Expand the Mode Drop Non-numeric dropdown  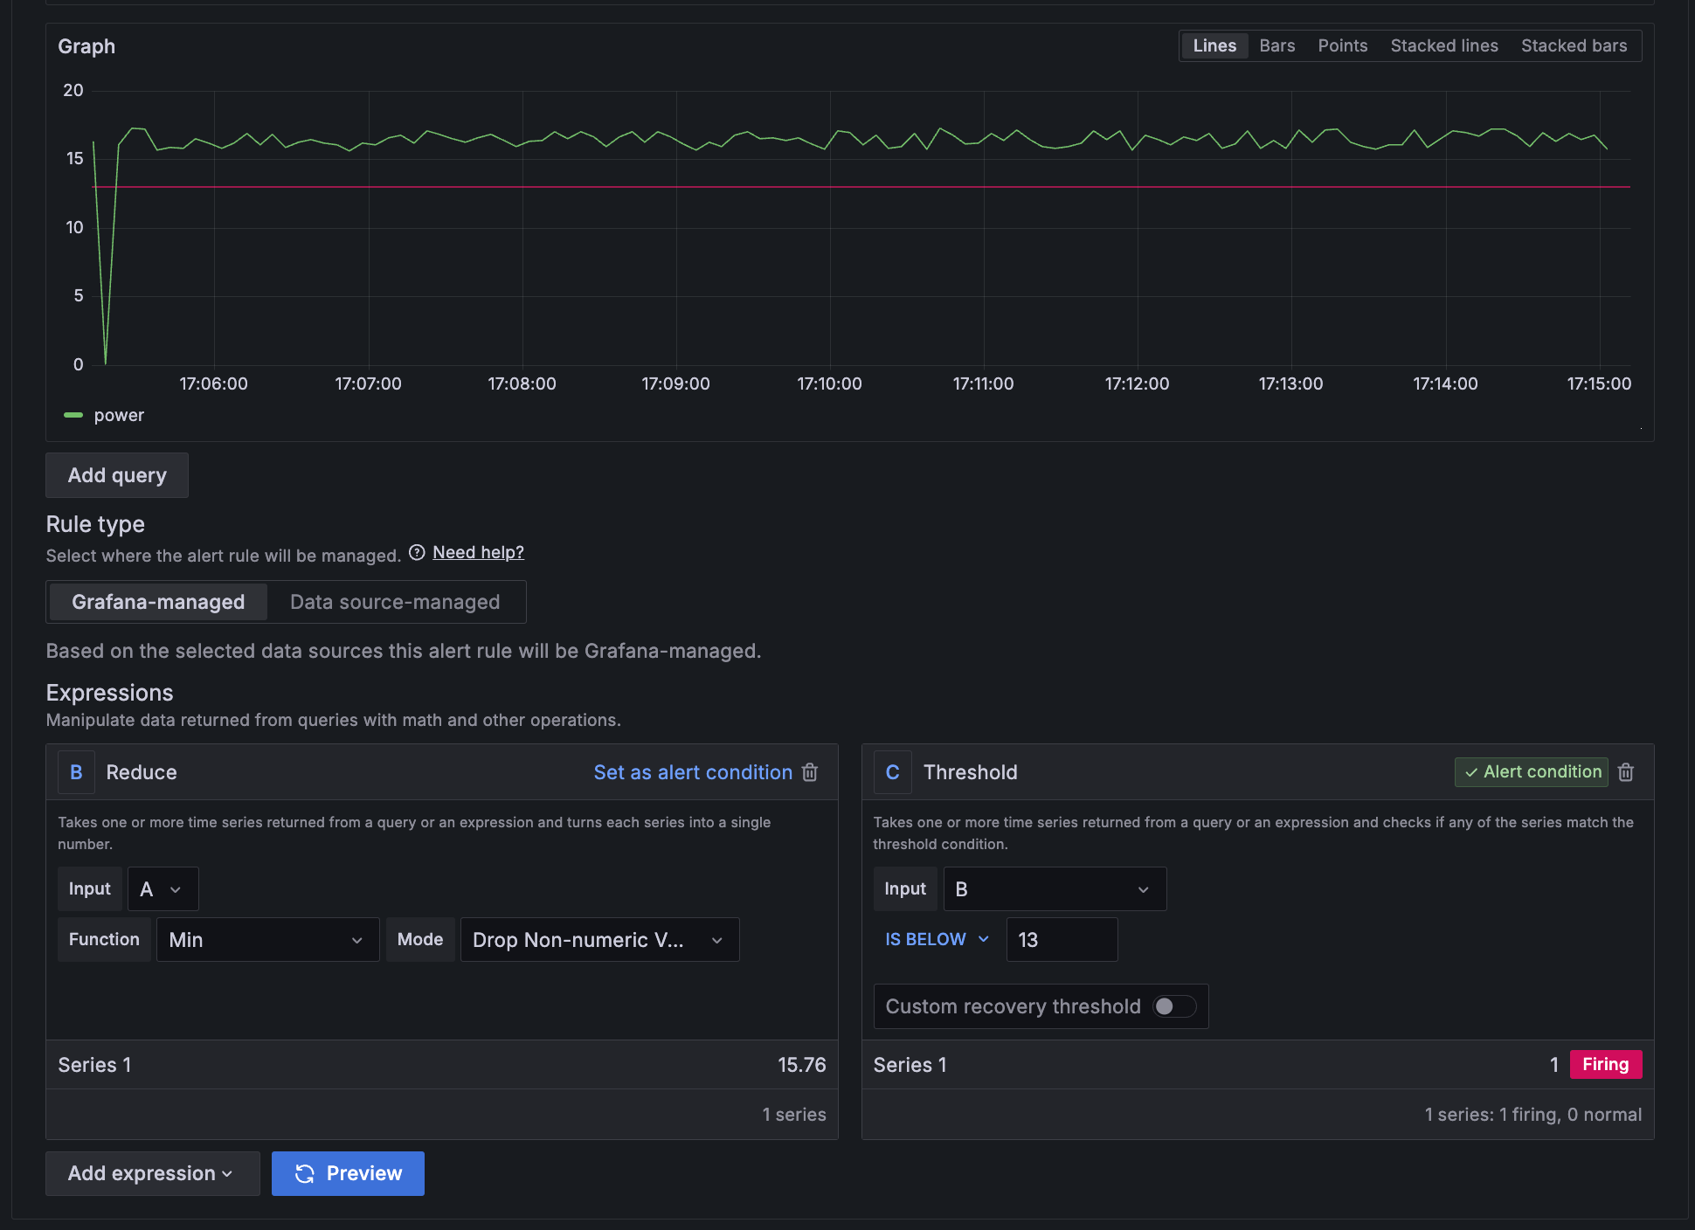tap(599, 940)
